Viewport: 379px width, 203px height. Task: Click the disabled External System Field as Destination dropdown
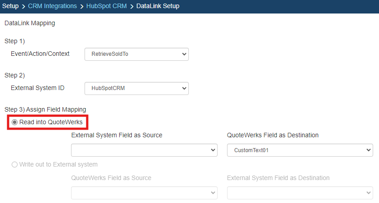click(x=300, y=193)
